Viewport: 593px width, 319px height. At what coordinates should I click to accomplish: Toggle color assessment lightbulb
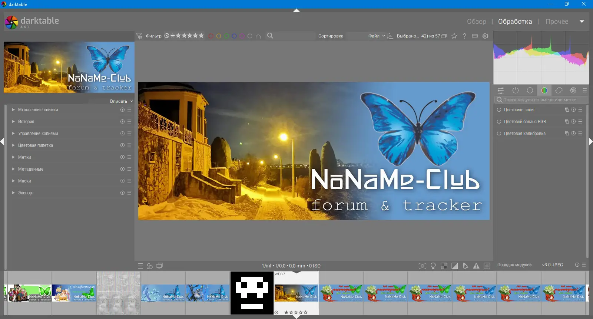point(433,266)
